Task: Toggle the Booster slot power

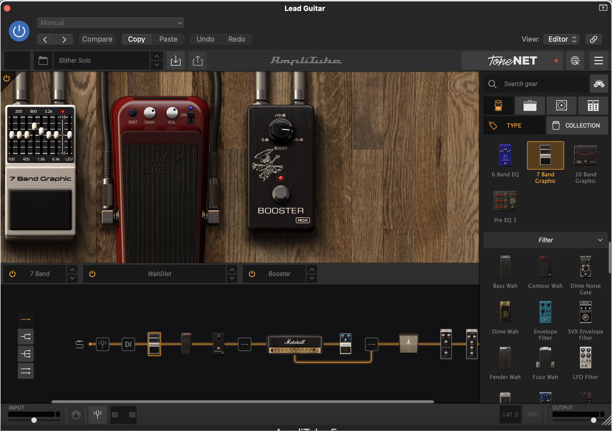Action: click(252, 274)
